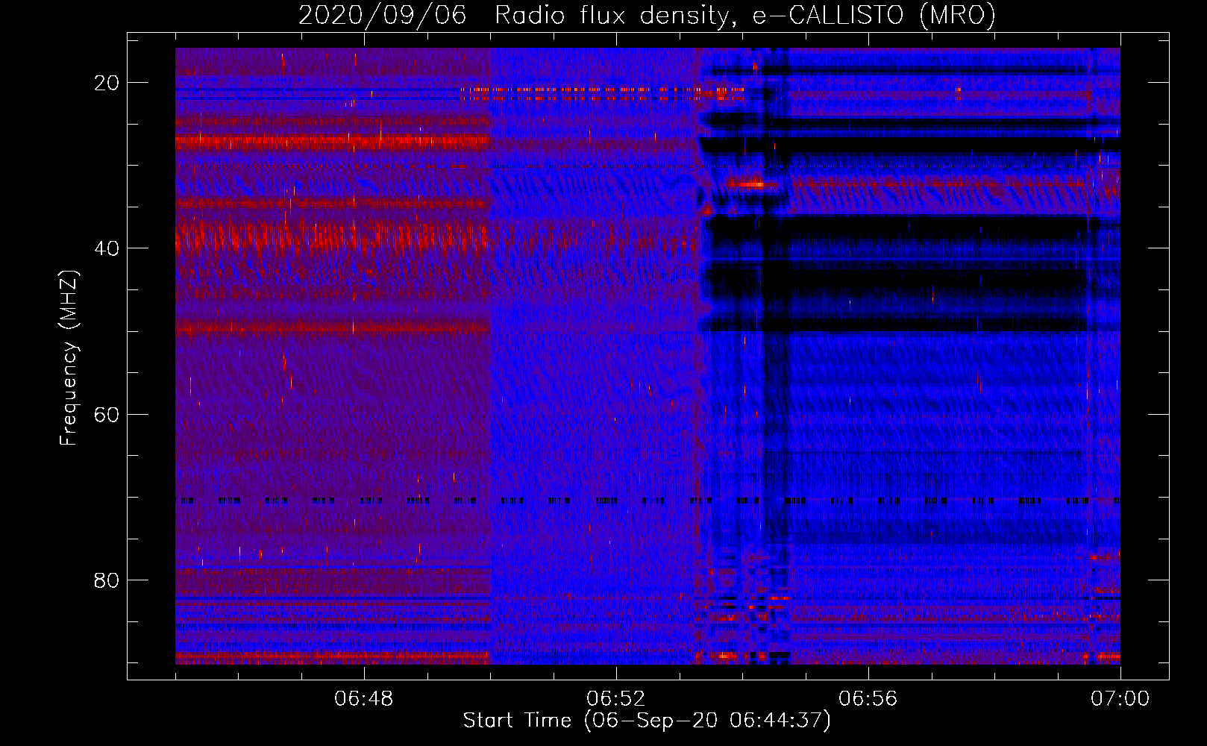Click the '06:48' time tick label
This screenshot has height=746, width=1207.
pos(364,699)
